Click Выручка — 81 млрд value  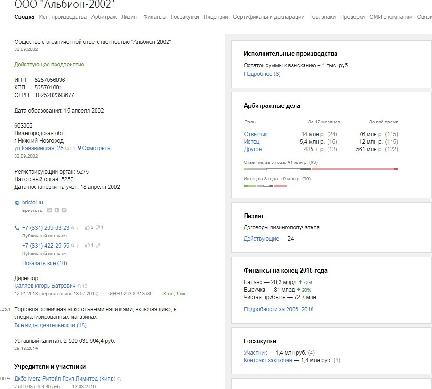(x=269, y=290)
